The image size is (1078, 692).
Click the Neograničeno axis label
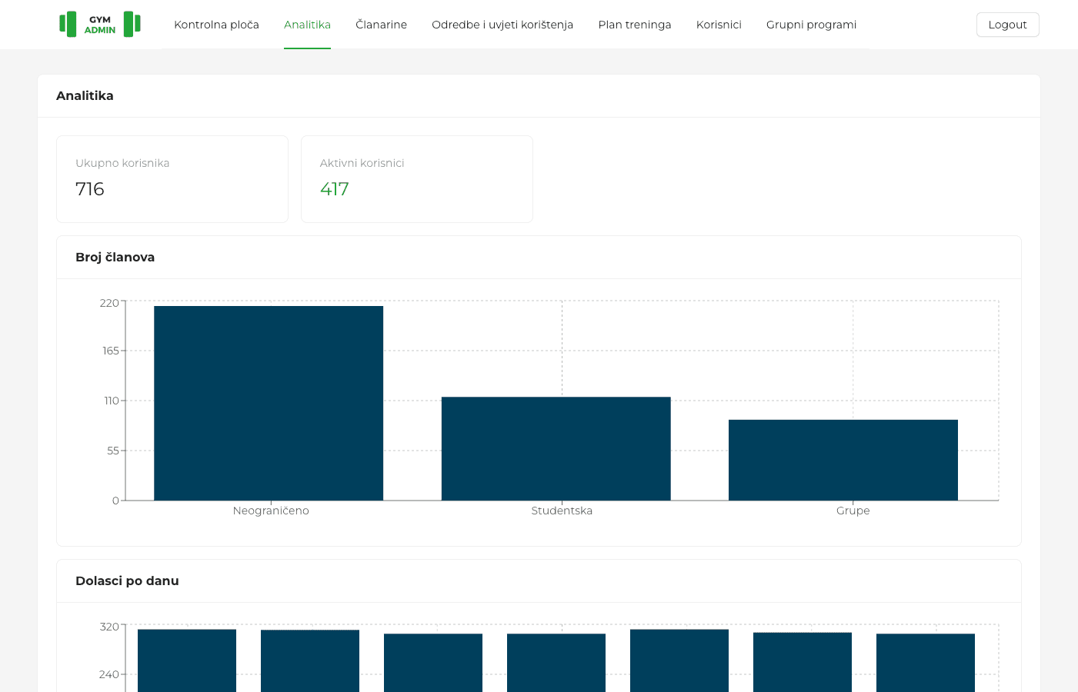pyautogui.click(x=271, y=511)
